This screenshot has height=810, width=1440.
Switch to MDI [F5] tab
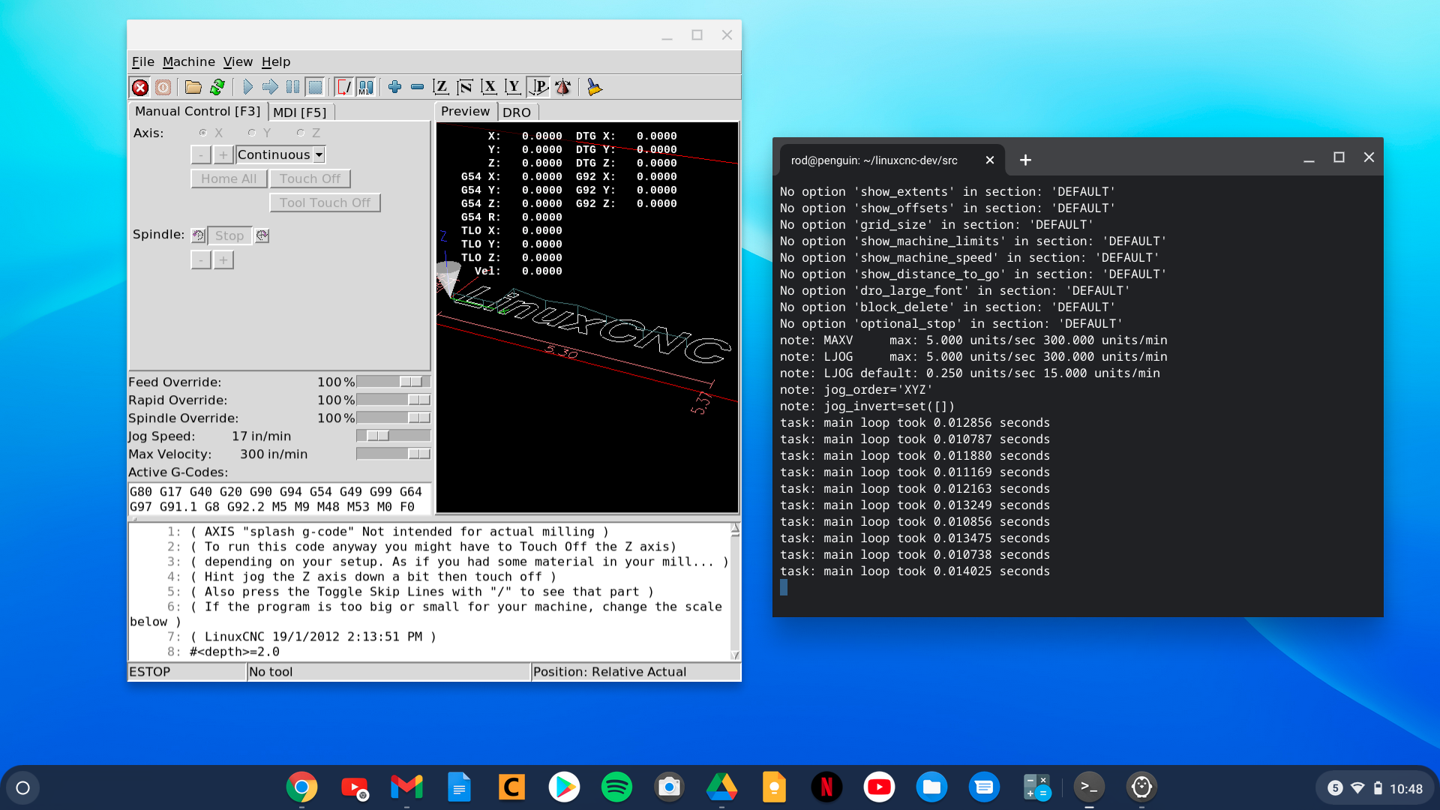300,112
